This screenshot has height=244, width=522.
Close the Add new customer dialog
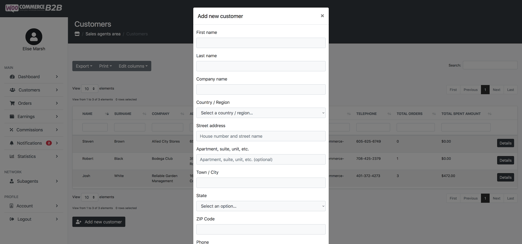click(x=322, y=16)
